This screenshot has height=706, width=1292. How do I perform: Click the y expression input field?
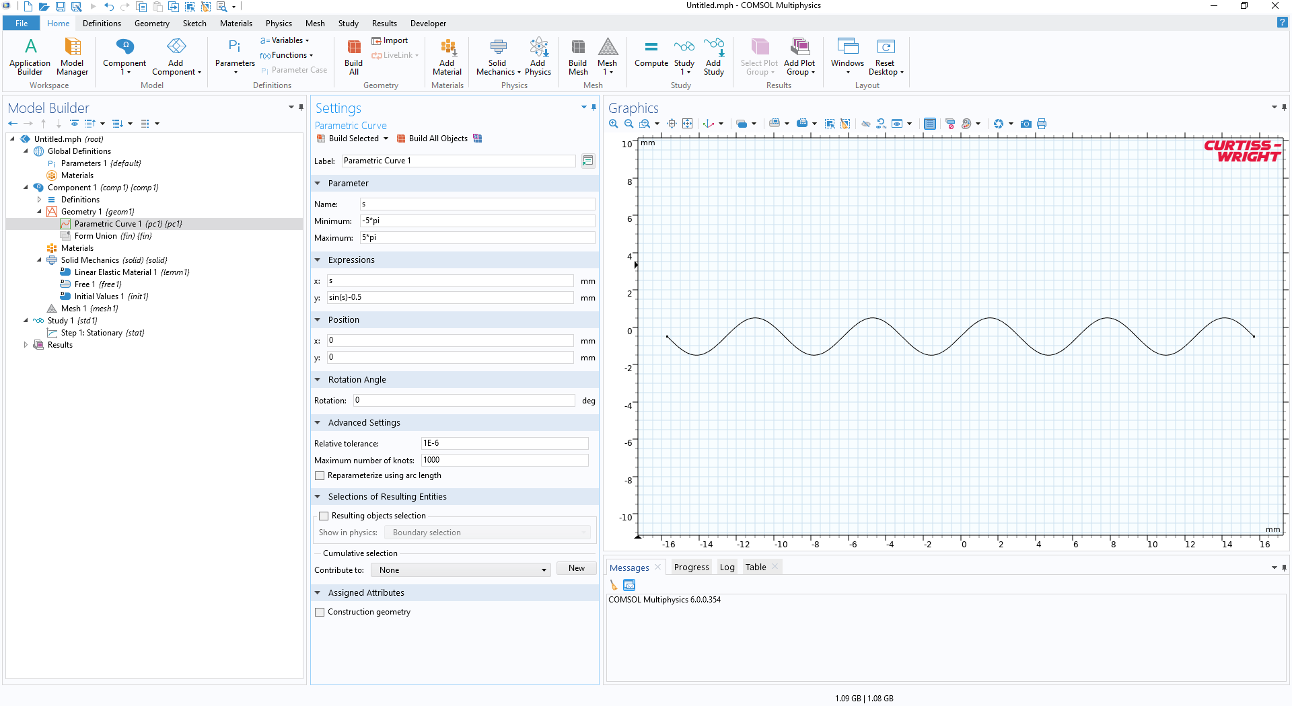point(450,298)
